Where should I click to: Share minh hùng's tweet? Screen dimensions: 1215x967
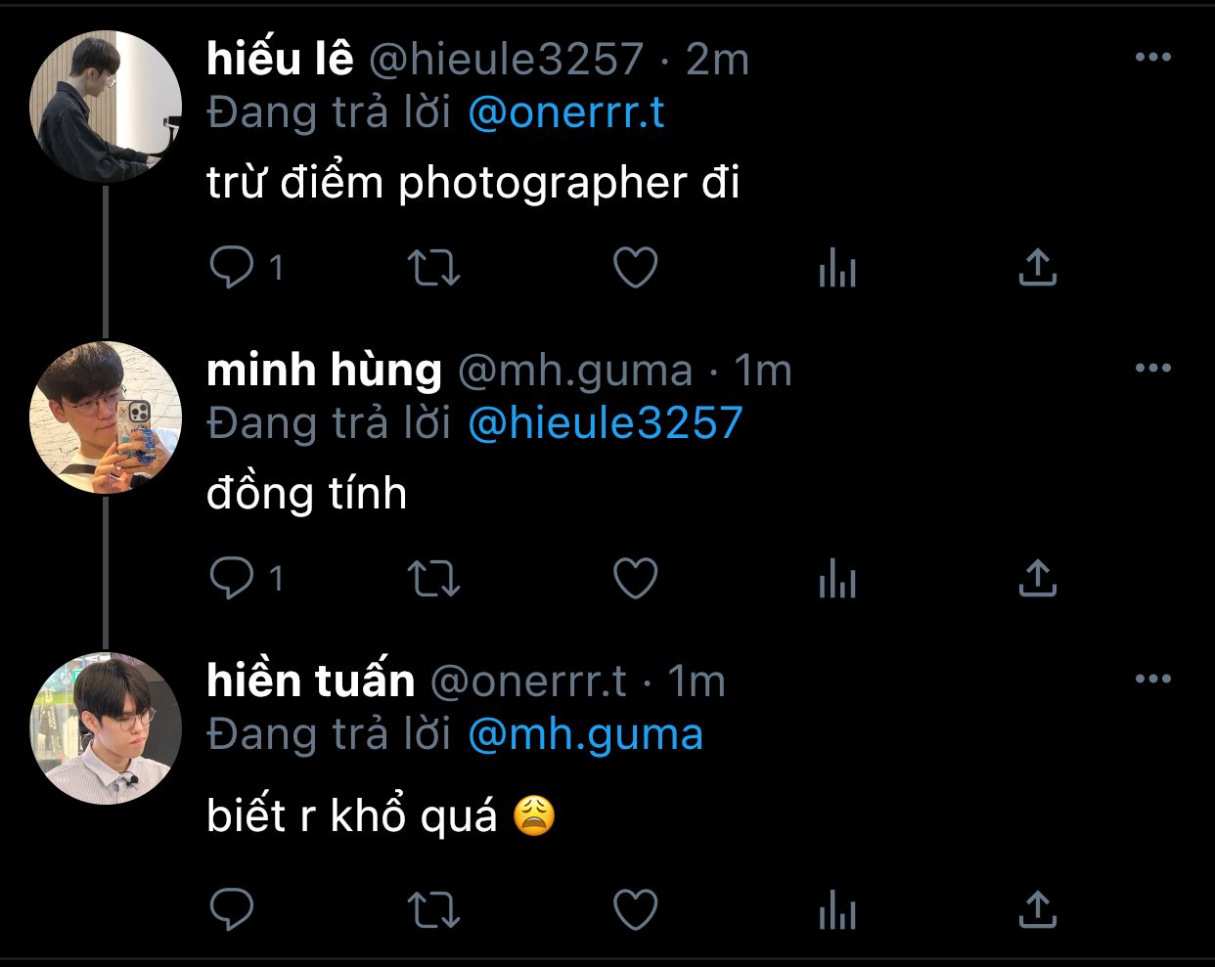tap(1037, 578)
